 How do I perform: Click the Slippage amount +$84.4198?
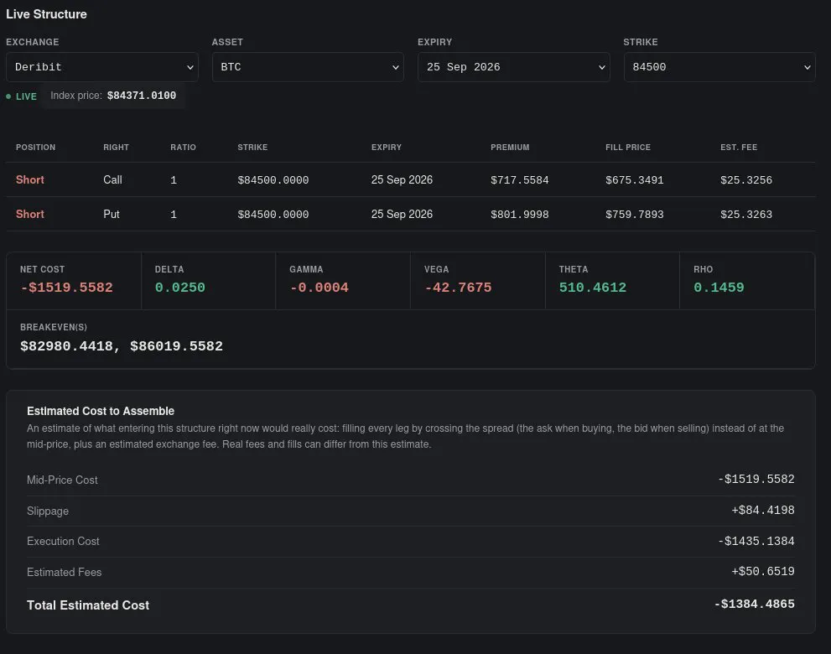coord(762,510)
